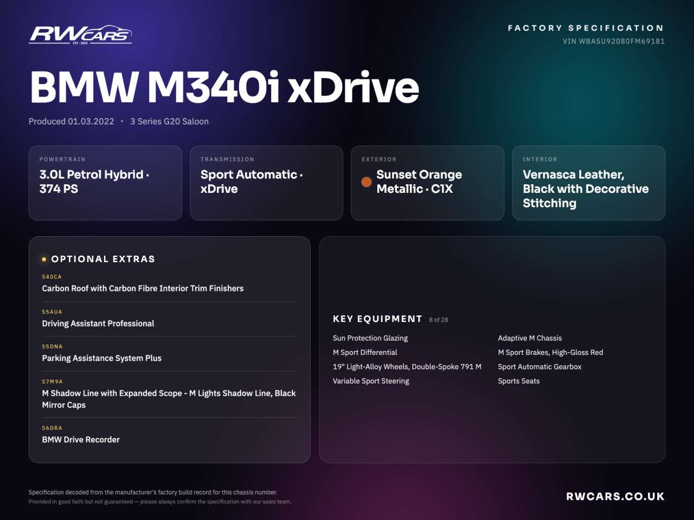This screenshot has height=520, width=694.
Task: Select the VIN WBA5U92080FM69181 text
Action: tap(614, 41)
